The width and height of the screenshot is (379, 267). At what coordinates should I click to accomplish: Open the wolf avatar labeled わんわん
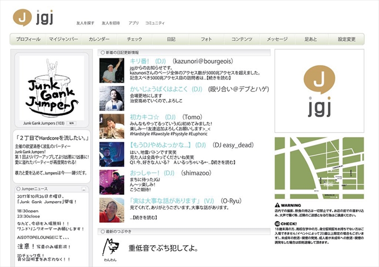110,247
